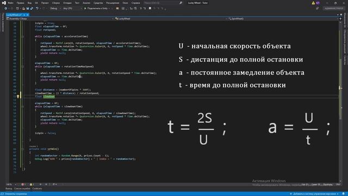Open the Окно menu
The height and width of the screenshot is (196, 348).
tap(125, 3)
